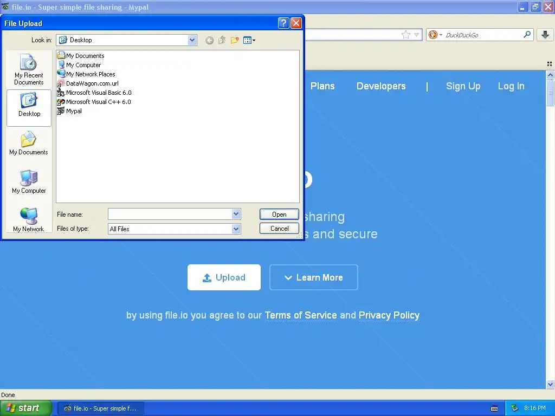
Task: Click the Cancel button in dialog
Action: (x=279, y=229)
